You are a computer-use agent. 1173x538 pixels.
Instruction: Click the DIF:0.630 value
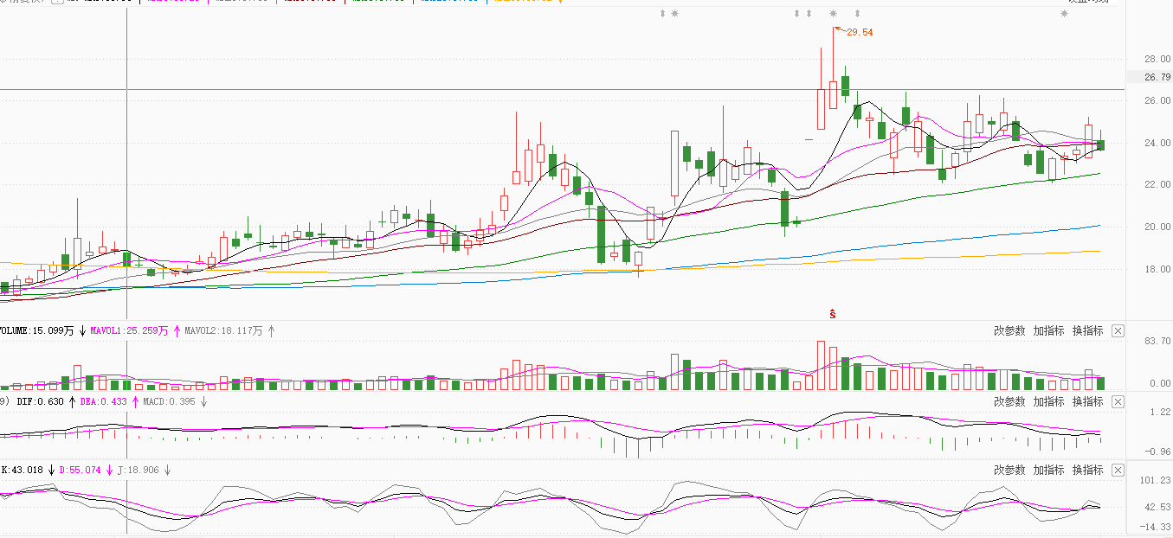(x=41, y=401)
